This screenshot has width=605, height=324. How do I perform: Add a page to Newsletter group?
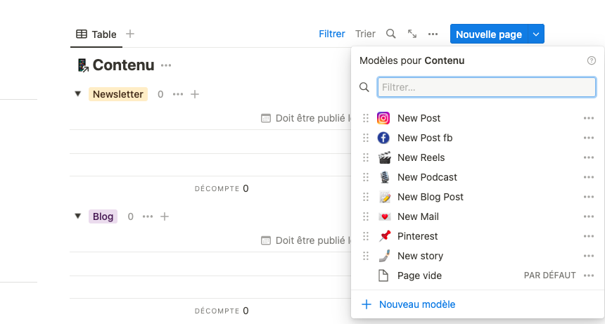click(x=195, y=94)
